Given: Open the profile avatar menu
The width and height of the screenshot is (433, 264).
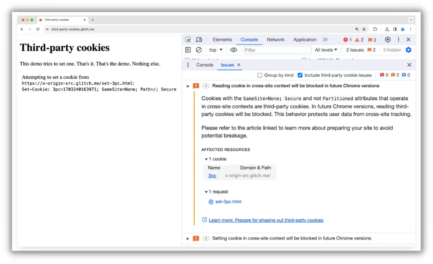Looking at the screenshot, I should tap(402, 29).
